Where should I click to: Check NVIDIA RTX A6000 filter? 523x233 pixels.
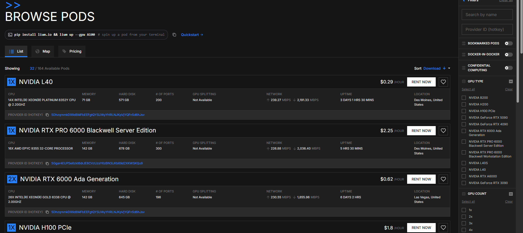click(x=464, y=176)
